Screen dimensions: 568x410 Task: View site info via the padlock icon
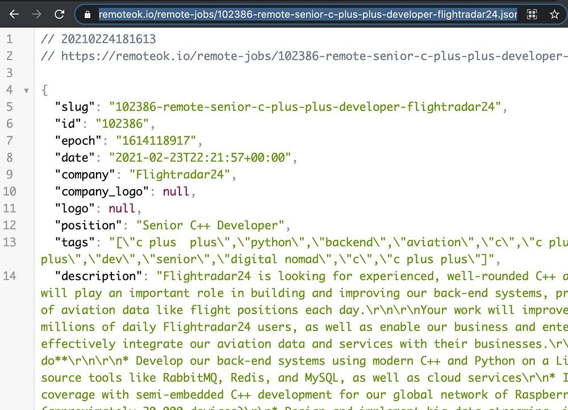pyautogui.click(x=87, y=15)
